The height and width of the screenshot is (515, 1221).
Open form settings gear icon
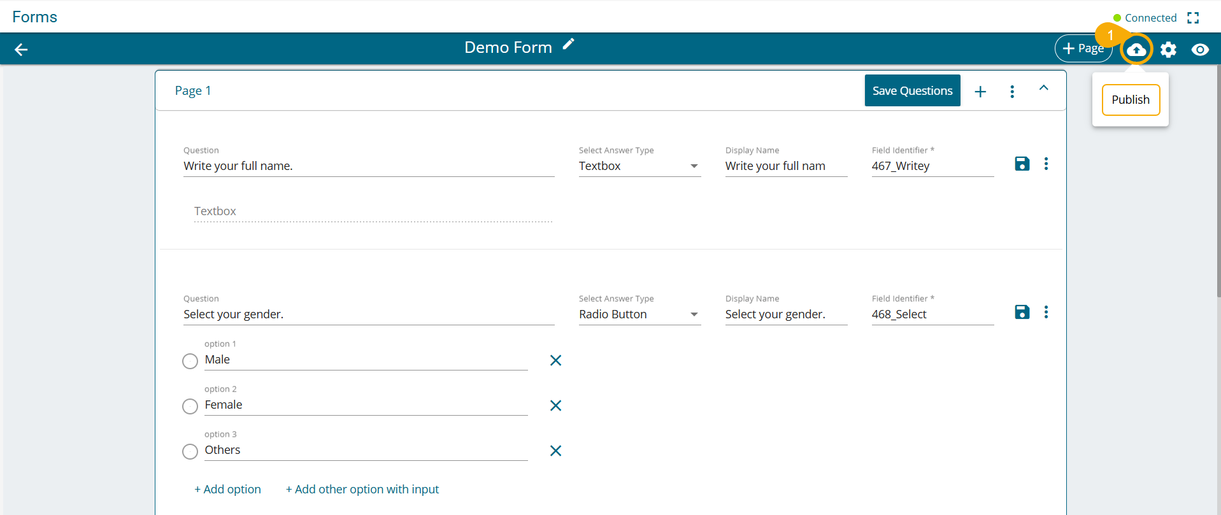[x=1168, y=50]
